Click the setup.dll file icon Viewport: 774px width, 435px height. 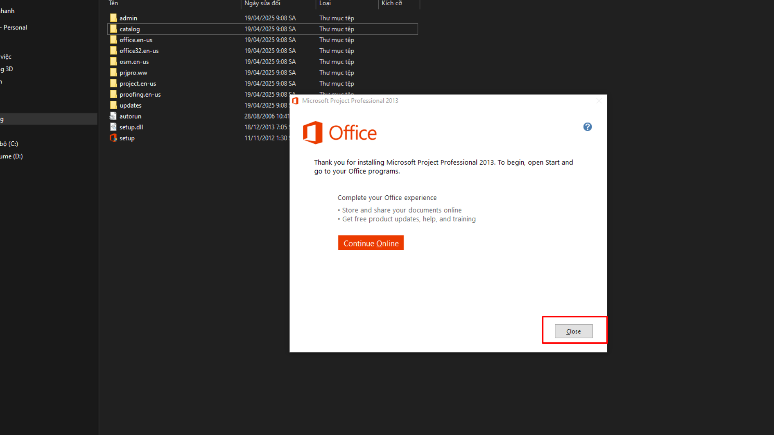(113, 127)
